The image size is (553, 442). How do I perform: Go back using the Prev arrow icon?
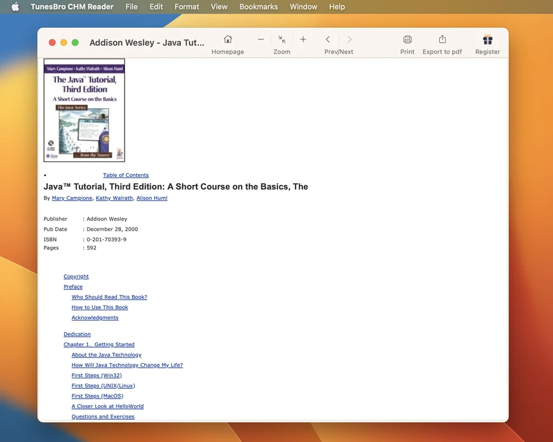[328, 39]
